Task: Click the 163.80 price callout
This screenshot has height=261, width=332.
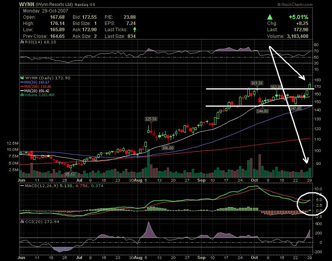Action: point(277,87)
